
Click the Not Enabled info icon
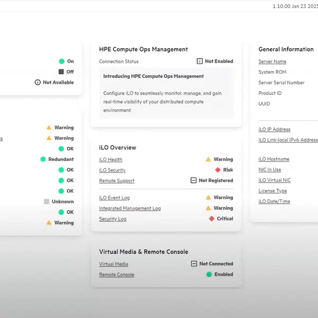[200, 61]
